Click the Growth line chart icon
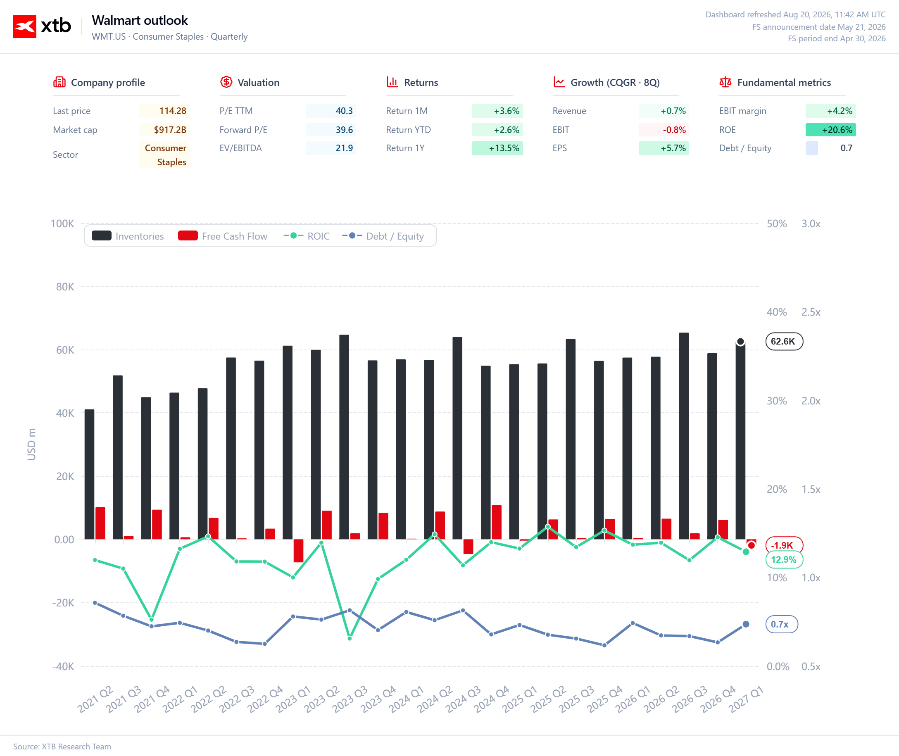 [x=559, y=82]
